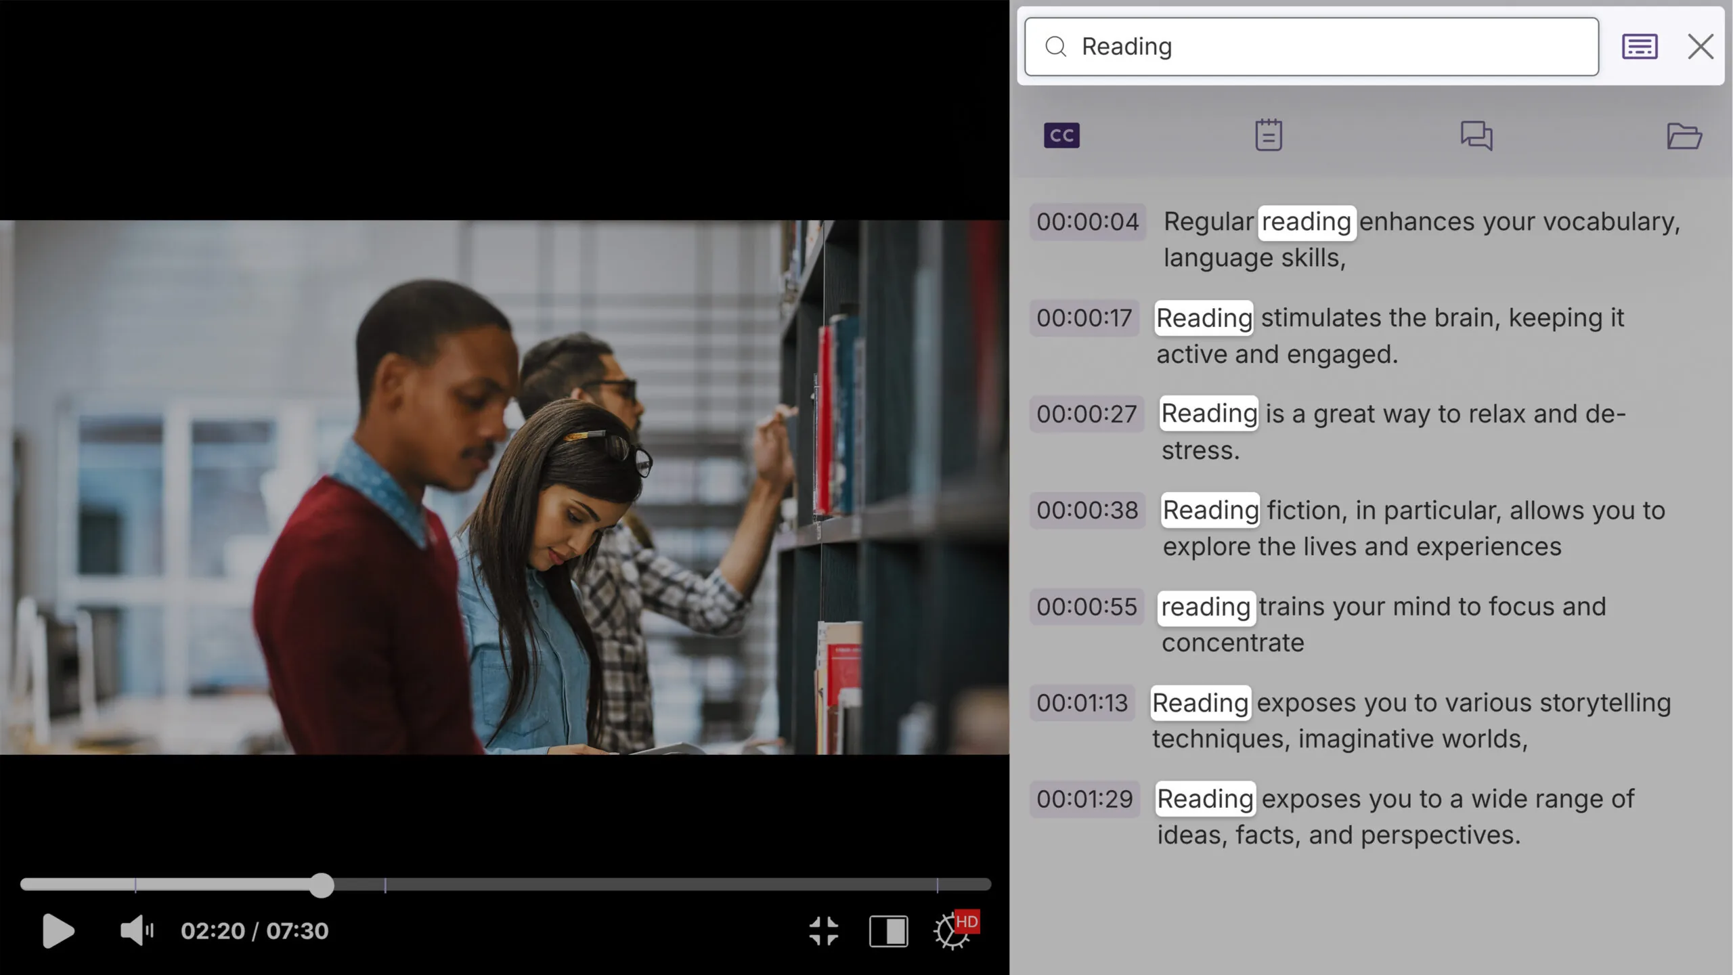Open HD quality settings gear
Viewport: 1733px width, 975px height.
click(953, 931)
